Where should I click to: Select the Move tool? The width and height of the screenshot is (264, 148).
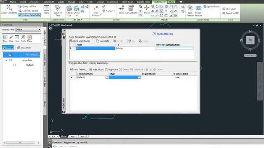coord(147,9)
